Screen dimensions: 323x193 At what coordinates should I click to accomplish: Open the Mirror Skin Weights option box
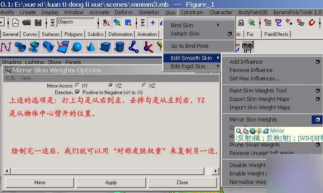318,120
